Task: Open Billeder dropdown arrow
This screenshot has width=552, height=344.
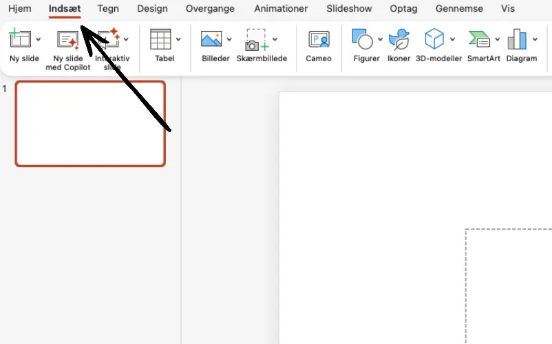Action: point(229,39)
